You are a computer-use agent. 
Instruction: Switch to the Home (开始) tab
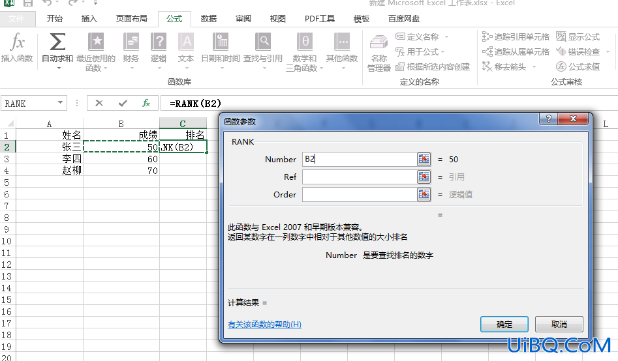pyautogui.click(x=54, y=18)
